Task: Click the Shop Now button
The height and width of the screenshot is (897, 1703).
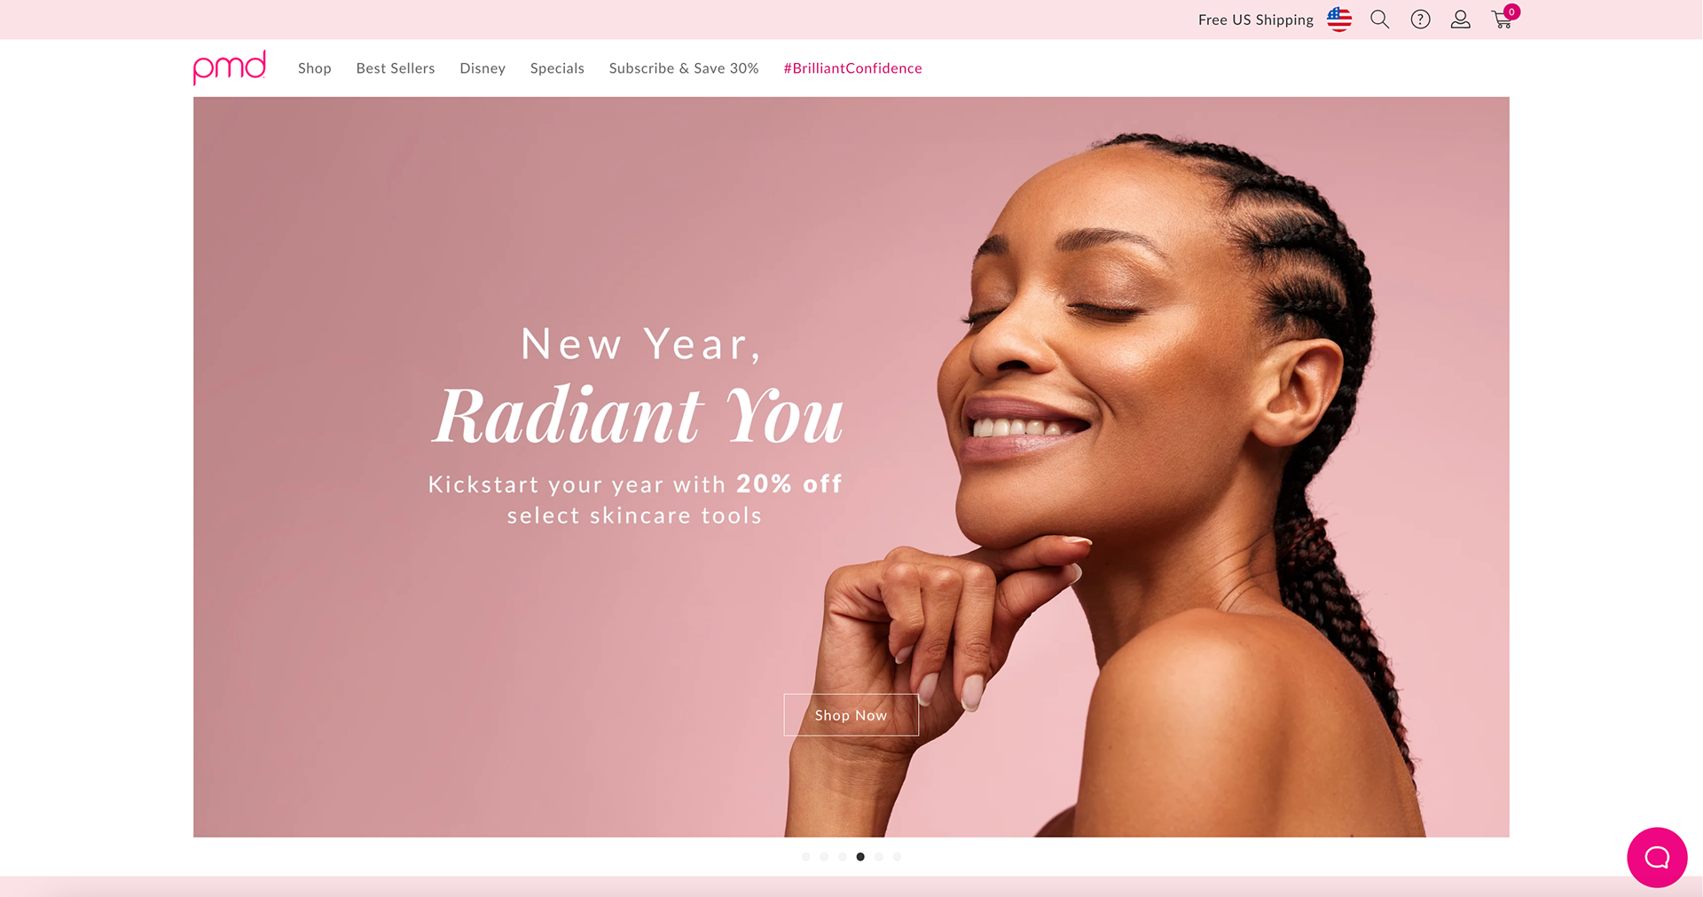Action: click(851, 715)
